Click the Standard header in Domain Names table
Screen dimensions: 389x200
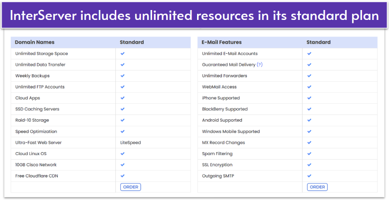pyautogui.click(x=132, y=42)
